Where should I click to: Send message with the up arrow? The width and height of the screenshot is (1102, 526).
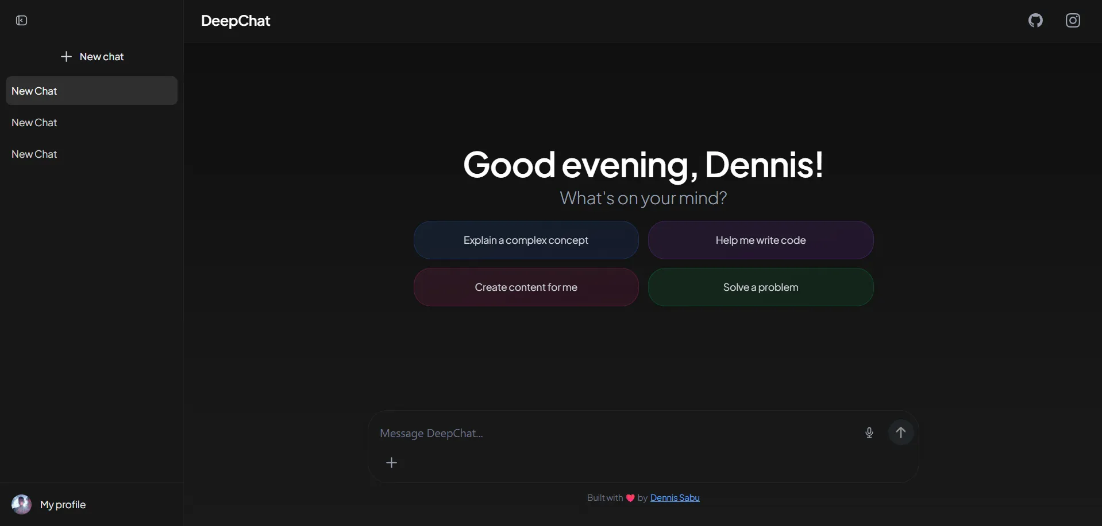point(901,433)
